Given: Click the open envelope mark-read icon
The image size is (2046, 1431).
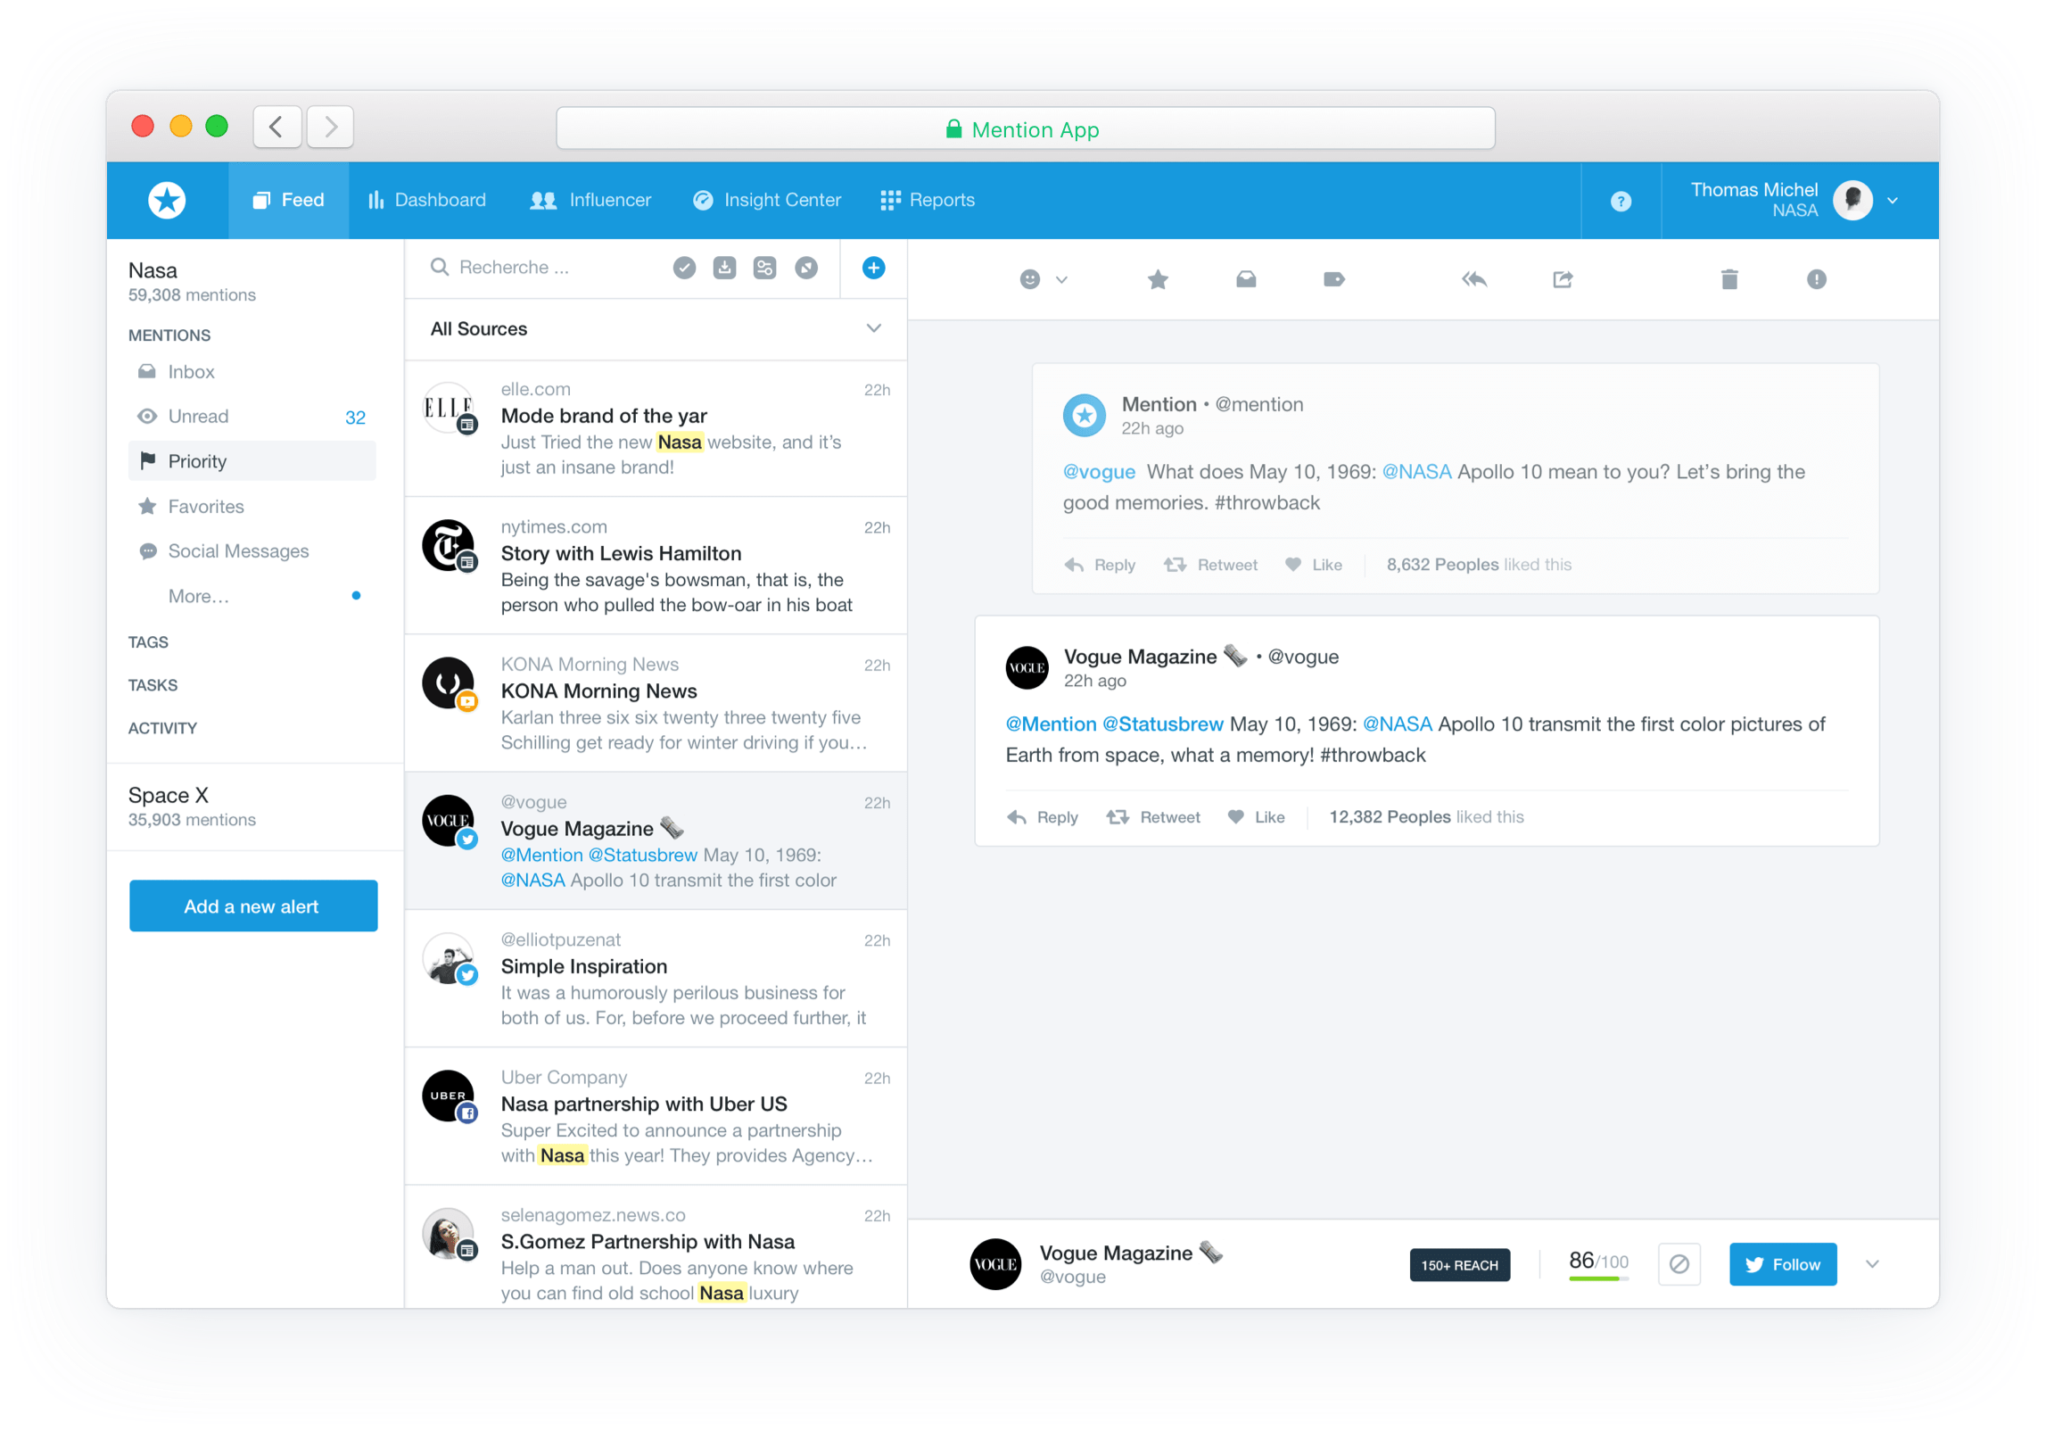Looking at the screenshot, I should coord(1245,279).
